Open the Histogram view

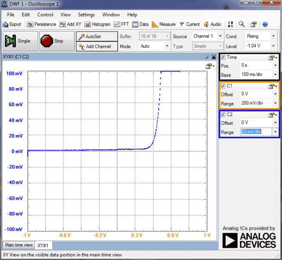point(97,24)
